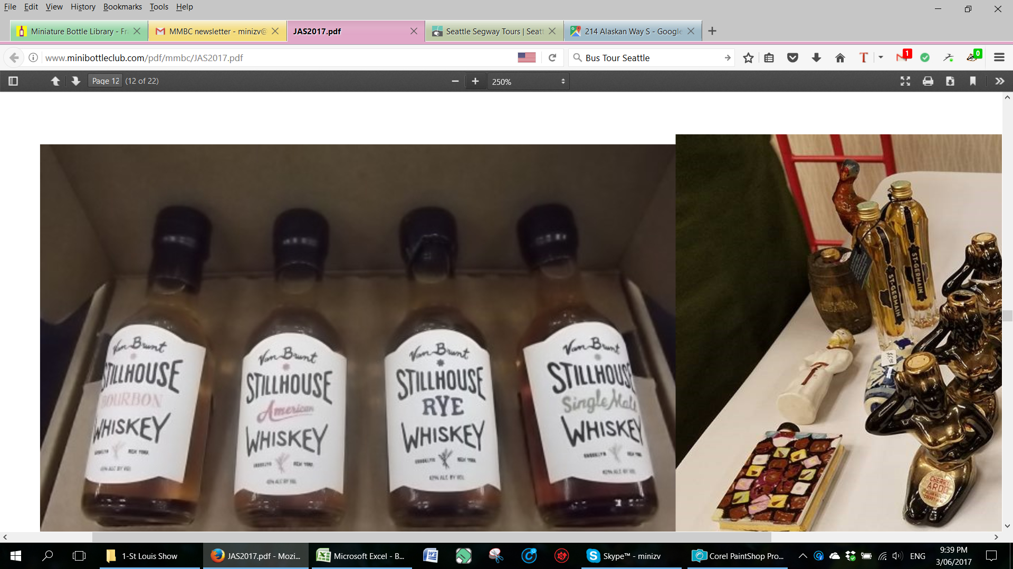Switch to Seattle Segway Tours tab
Screen dimensions: 1013x569
[494, 31]
